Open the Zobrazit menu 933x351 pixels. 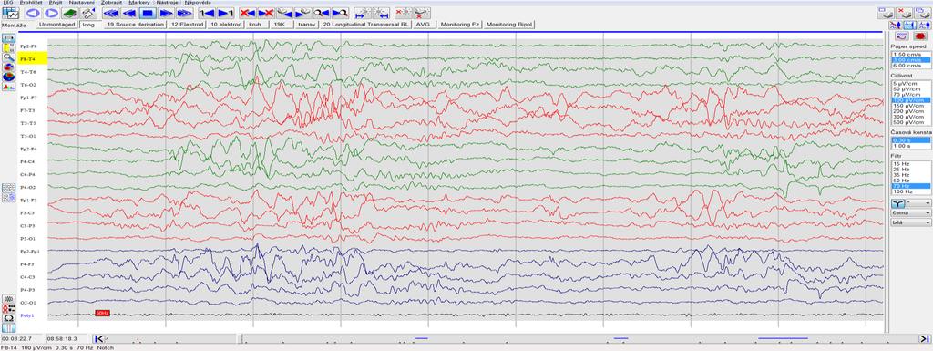point(112,3)
